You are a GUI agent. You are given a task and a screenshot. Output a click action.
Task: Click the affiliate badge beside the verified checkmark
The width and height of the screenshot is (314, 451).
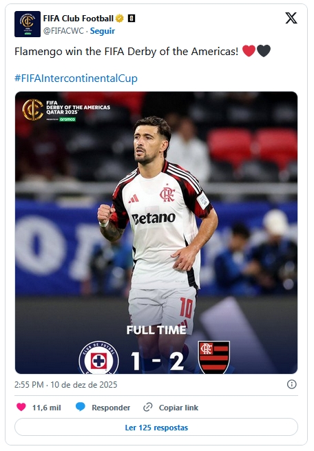[132, 19]
